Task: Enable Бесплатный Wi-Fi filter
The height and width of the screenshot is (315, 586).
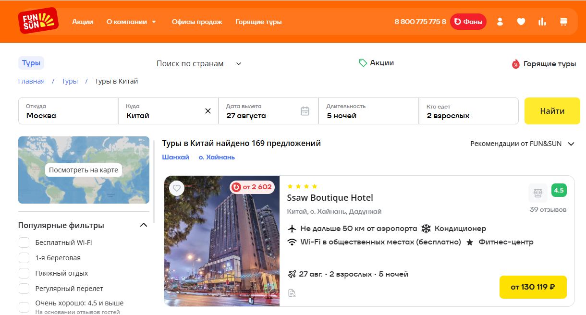Action: pos(24,242)
